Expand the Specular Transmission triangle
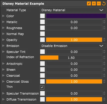The height and width of the screenshot is (104, 107). tap(3, 93)
